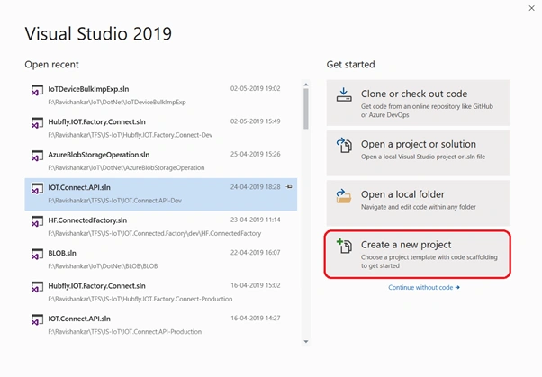Click path ending IOT.Connect.API-Dev

pos(114,201)
